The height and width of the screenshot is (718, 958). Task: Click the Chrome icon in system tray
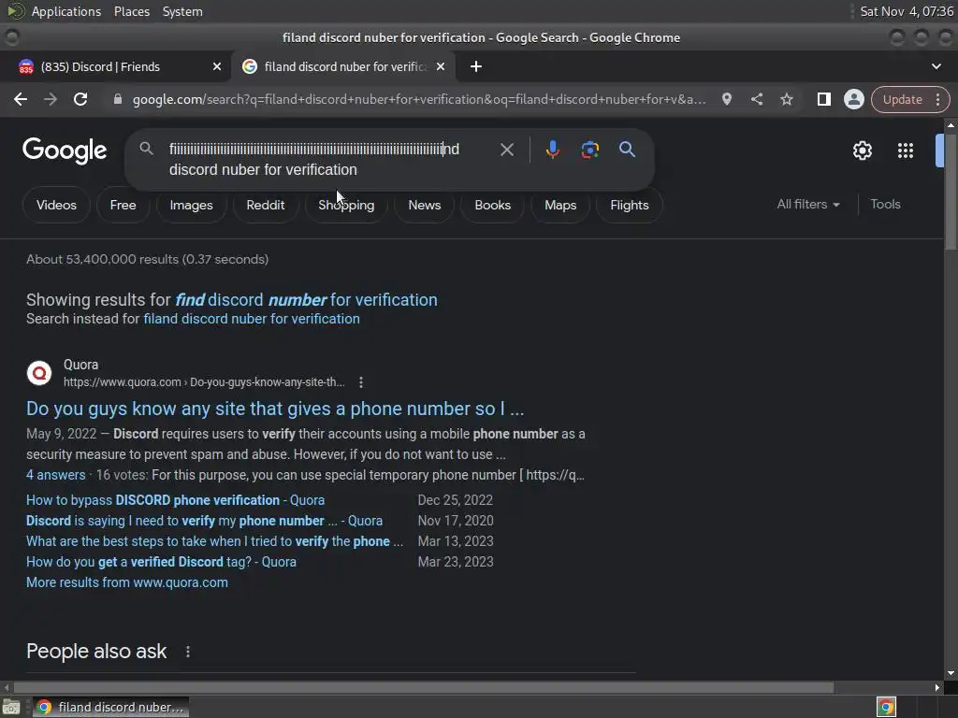[886, 707]
